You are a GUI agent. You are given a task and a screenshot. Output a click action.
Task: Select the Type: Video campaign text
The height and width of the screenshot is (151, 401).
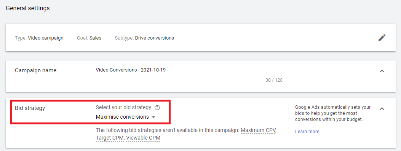point(39,38)
